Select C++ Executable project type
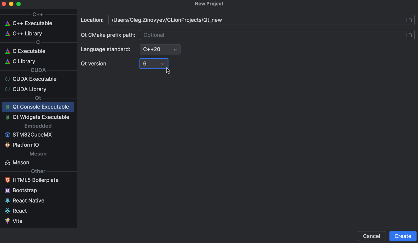The height and width of the screenshot is (243, 418). pos(38,23)
